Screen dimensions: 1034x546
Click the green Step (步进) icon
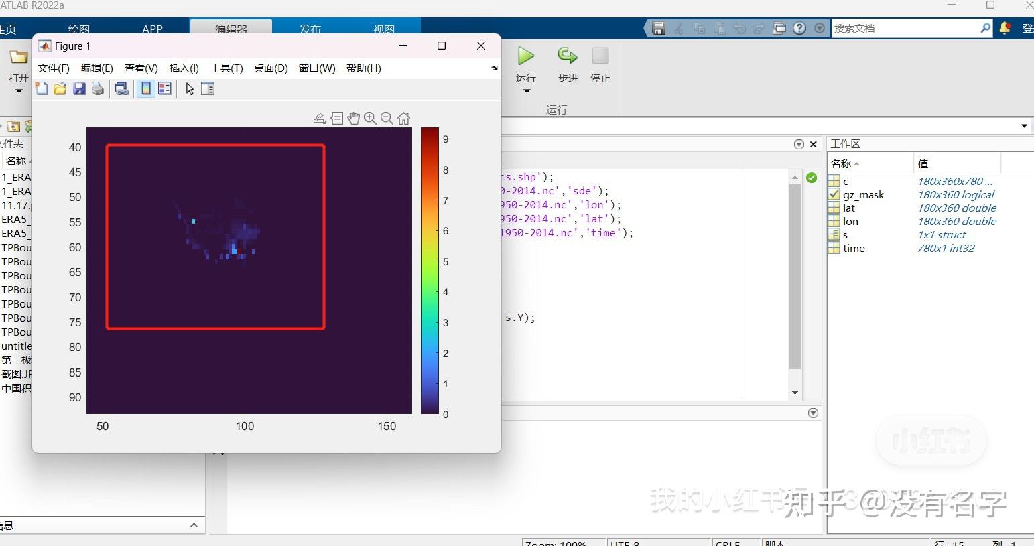tap(568, 56)
